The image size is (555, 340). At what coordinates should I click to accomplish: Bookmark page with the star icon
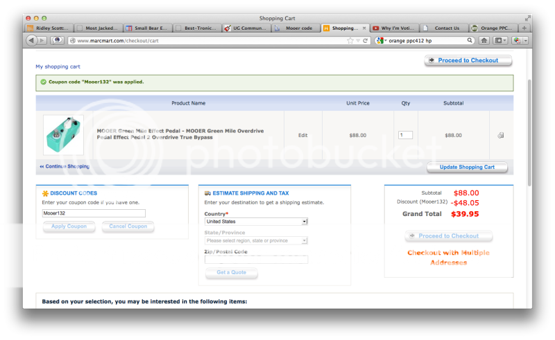(350, 41)
